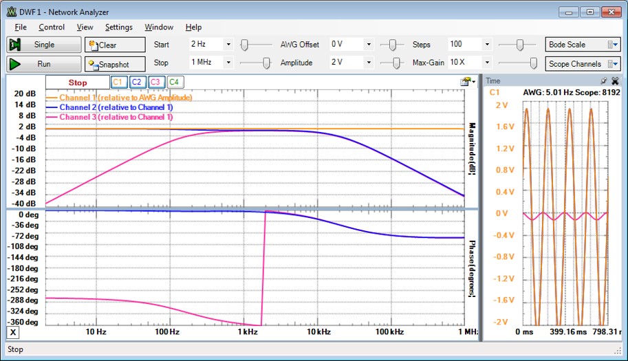Image resolution: width=628 pixels, height=361 pixels.
Task: Start the analyzer with Run
Action: click(41, 64)
